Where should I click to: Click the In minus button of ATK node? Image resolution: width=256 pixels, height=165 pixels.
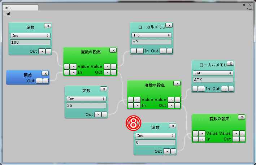pyautogui.click(x=201, y=89)
